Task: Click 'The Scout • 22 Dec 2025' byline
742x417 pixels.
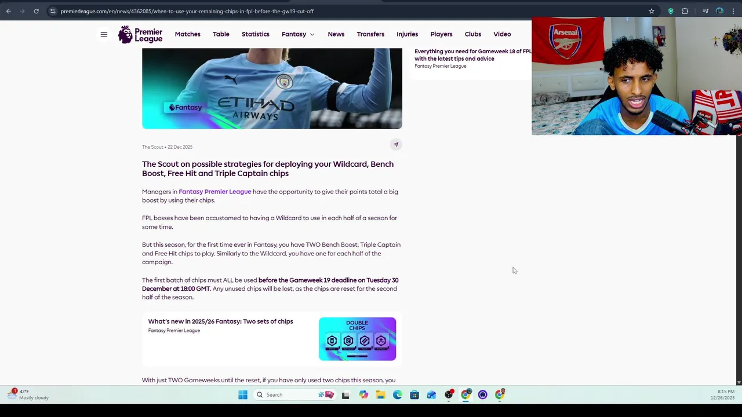Action: 167,147
